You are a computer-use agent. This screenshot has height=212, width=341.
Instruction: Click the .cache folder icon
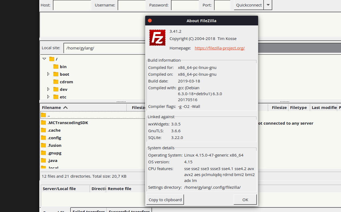(43, 130)
